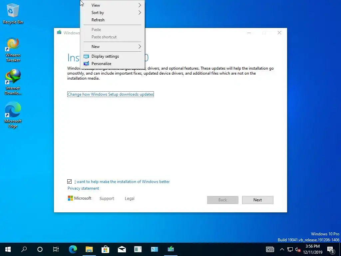
Task: Open File Explorer from taskbar
Action: (x=89, y=249)
